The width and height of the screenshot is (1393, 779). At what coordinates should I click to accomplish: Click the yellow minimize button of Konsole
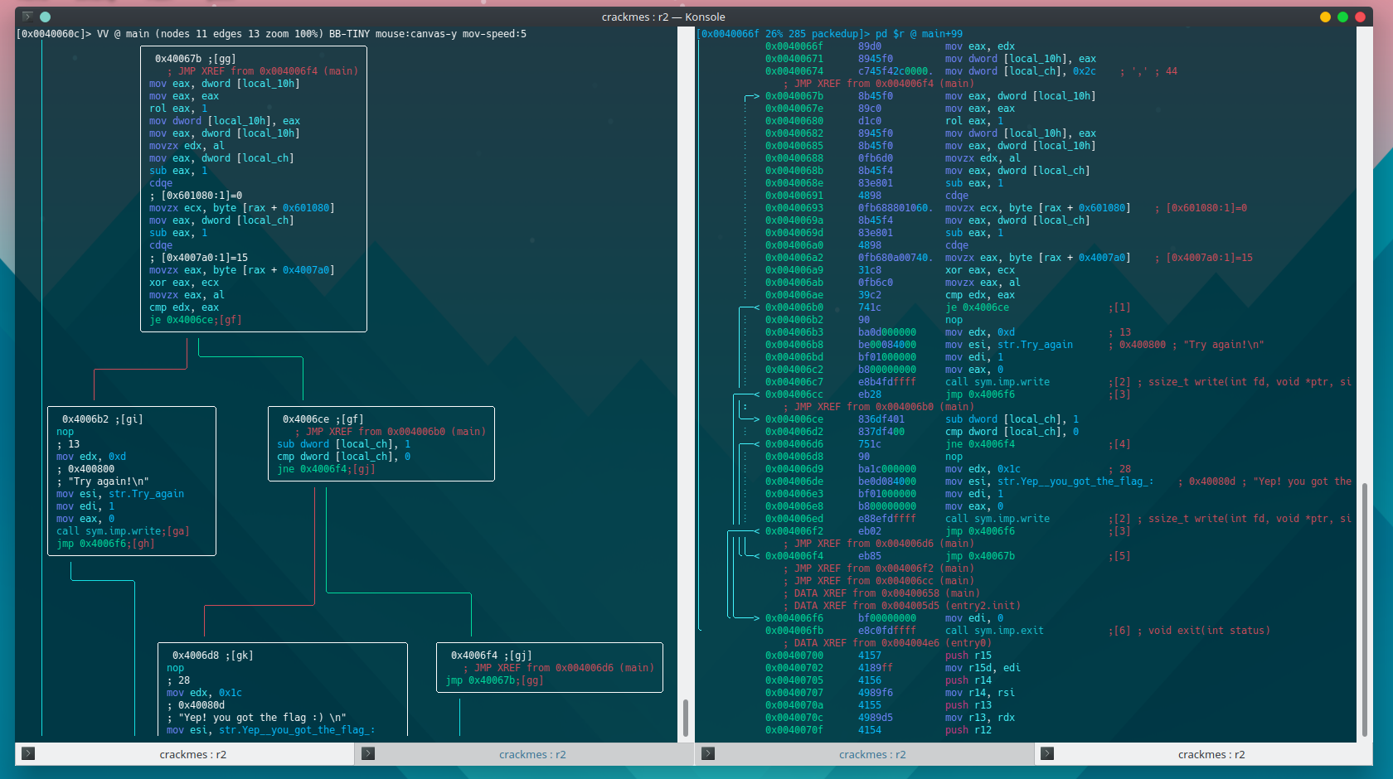click(x=1325, y=17)
